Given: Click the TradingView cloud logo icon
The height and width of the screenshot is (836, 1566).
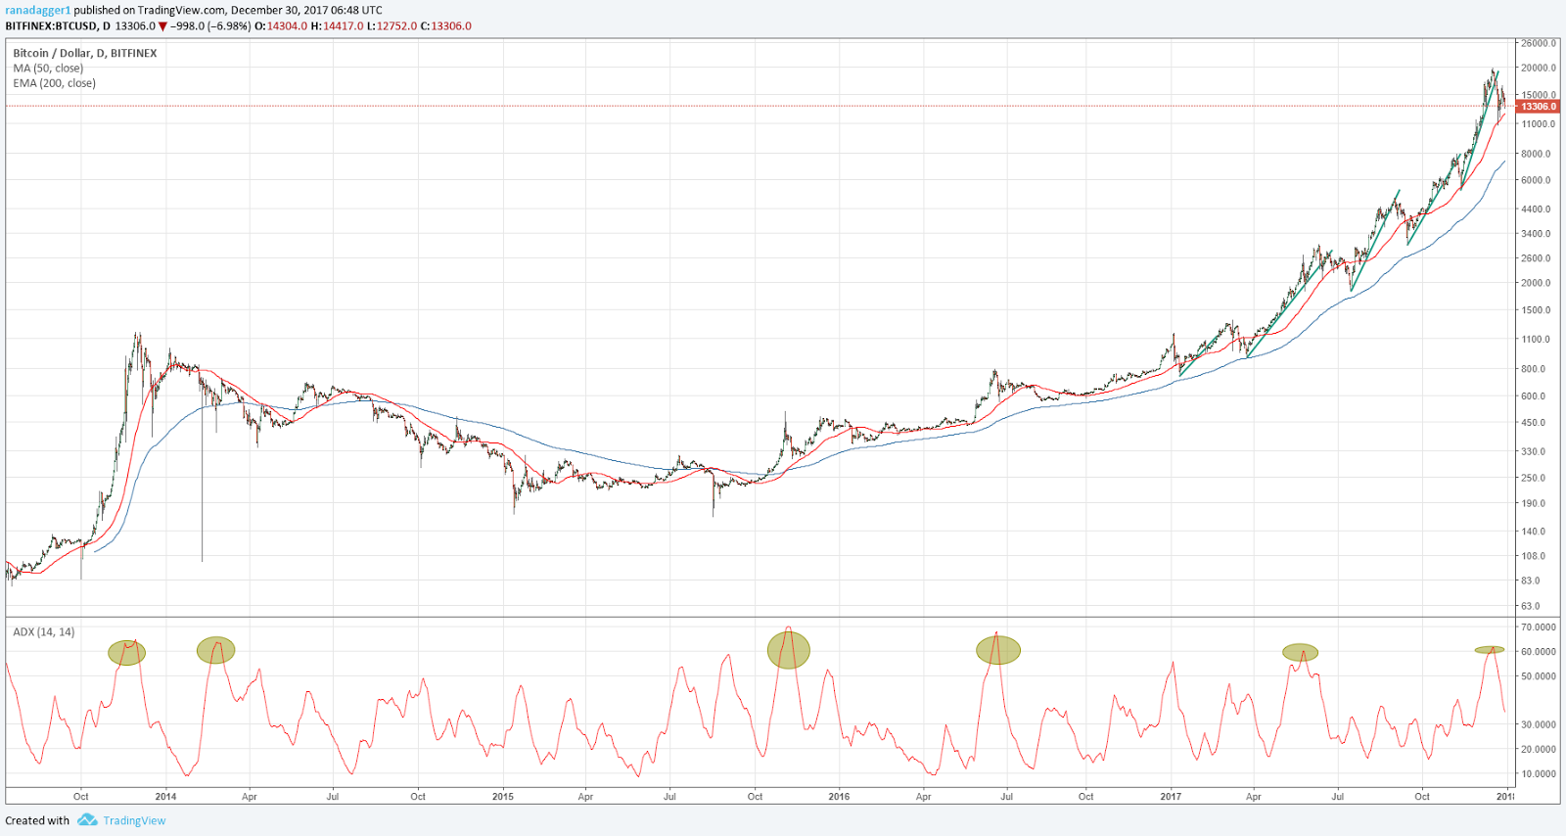Looking at the screenshot, I should pos(87,820).
